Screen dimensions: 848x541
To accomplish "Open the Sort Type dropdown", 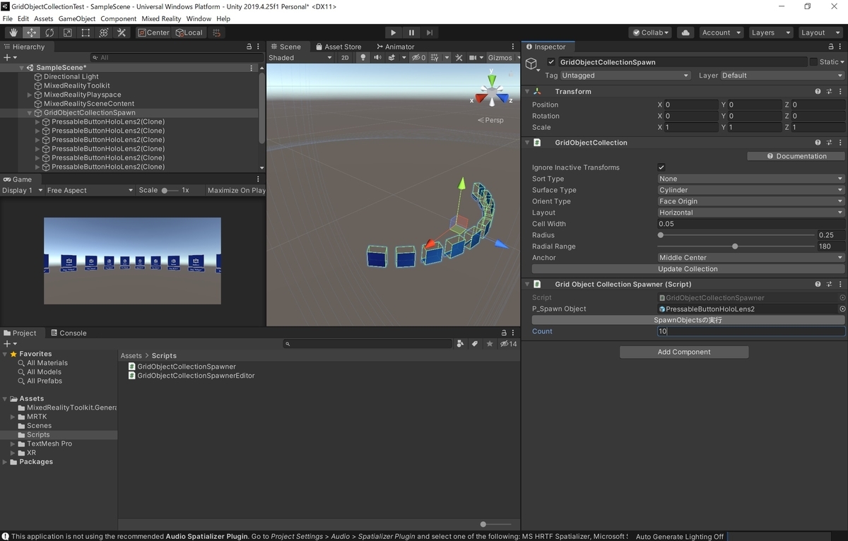I will (x=751, y=179).
